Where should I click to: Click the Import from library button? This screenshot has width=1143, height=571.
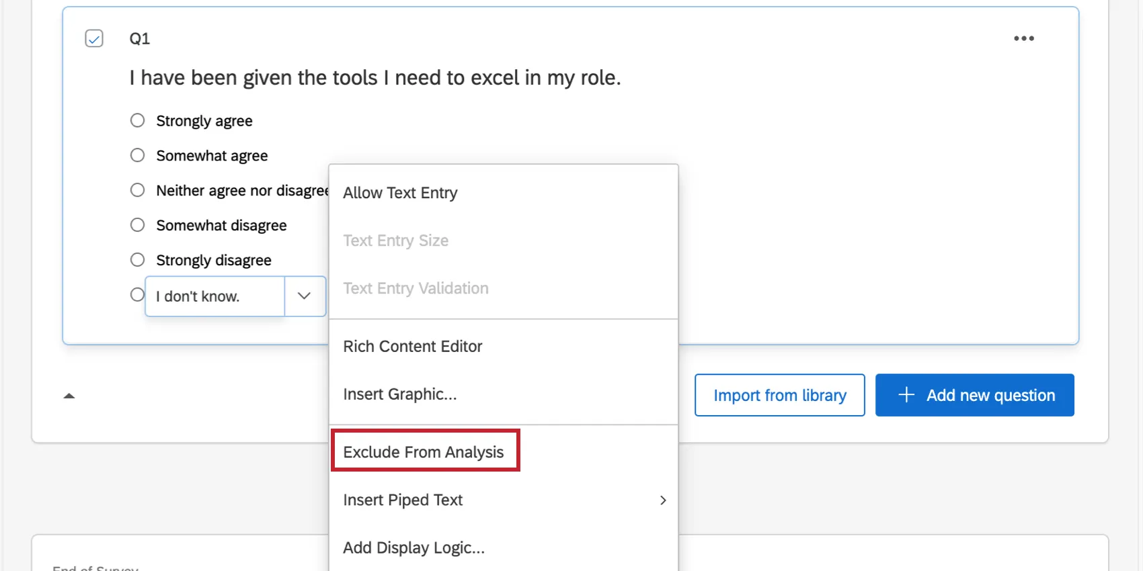779,395
